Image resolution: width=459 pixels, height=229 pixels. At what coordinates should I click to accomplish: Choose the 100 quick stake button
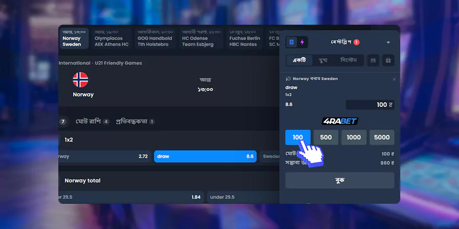tap(298, 137)
